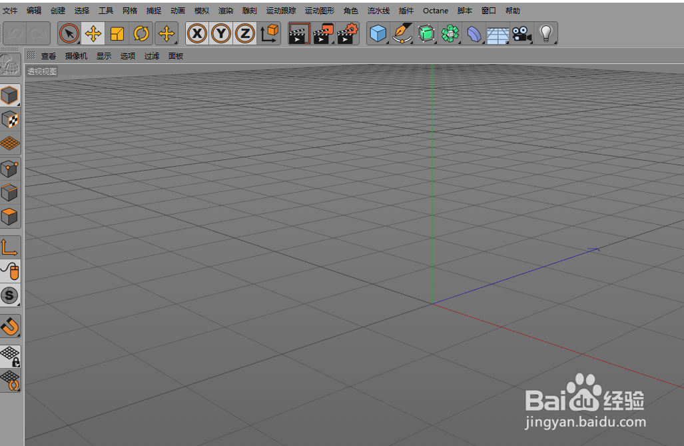Activate the Move tool
This screenshot has height=446, width=684.
coord(93,33)
